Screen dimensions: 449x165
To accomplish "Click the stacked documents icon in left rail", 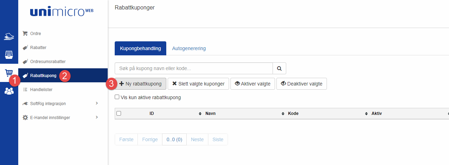I will pos(9,36).
